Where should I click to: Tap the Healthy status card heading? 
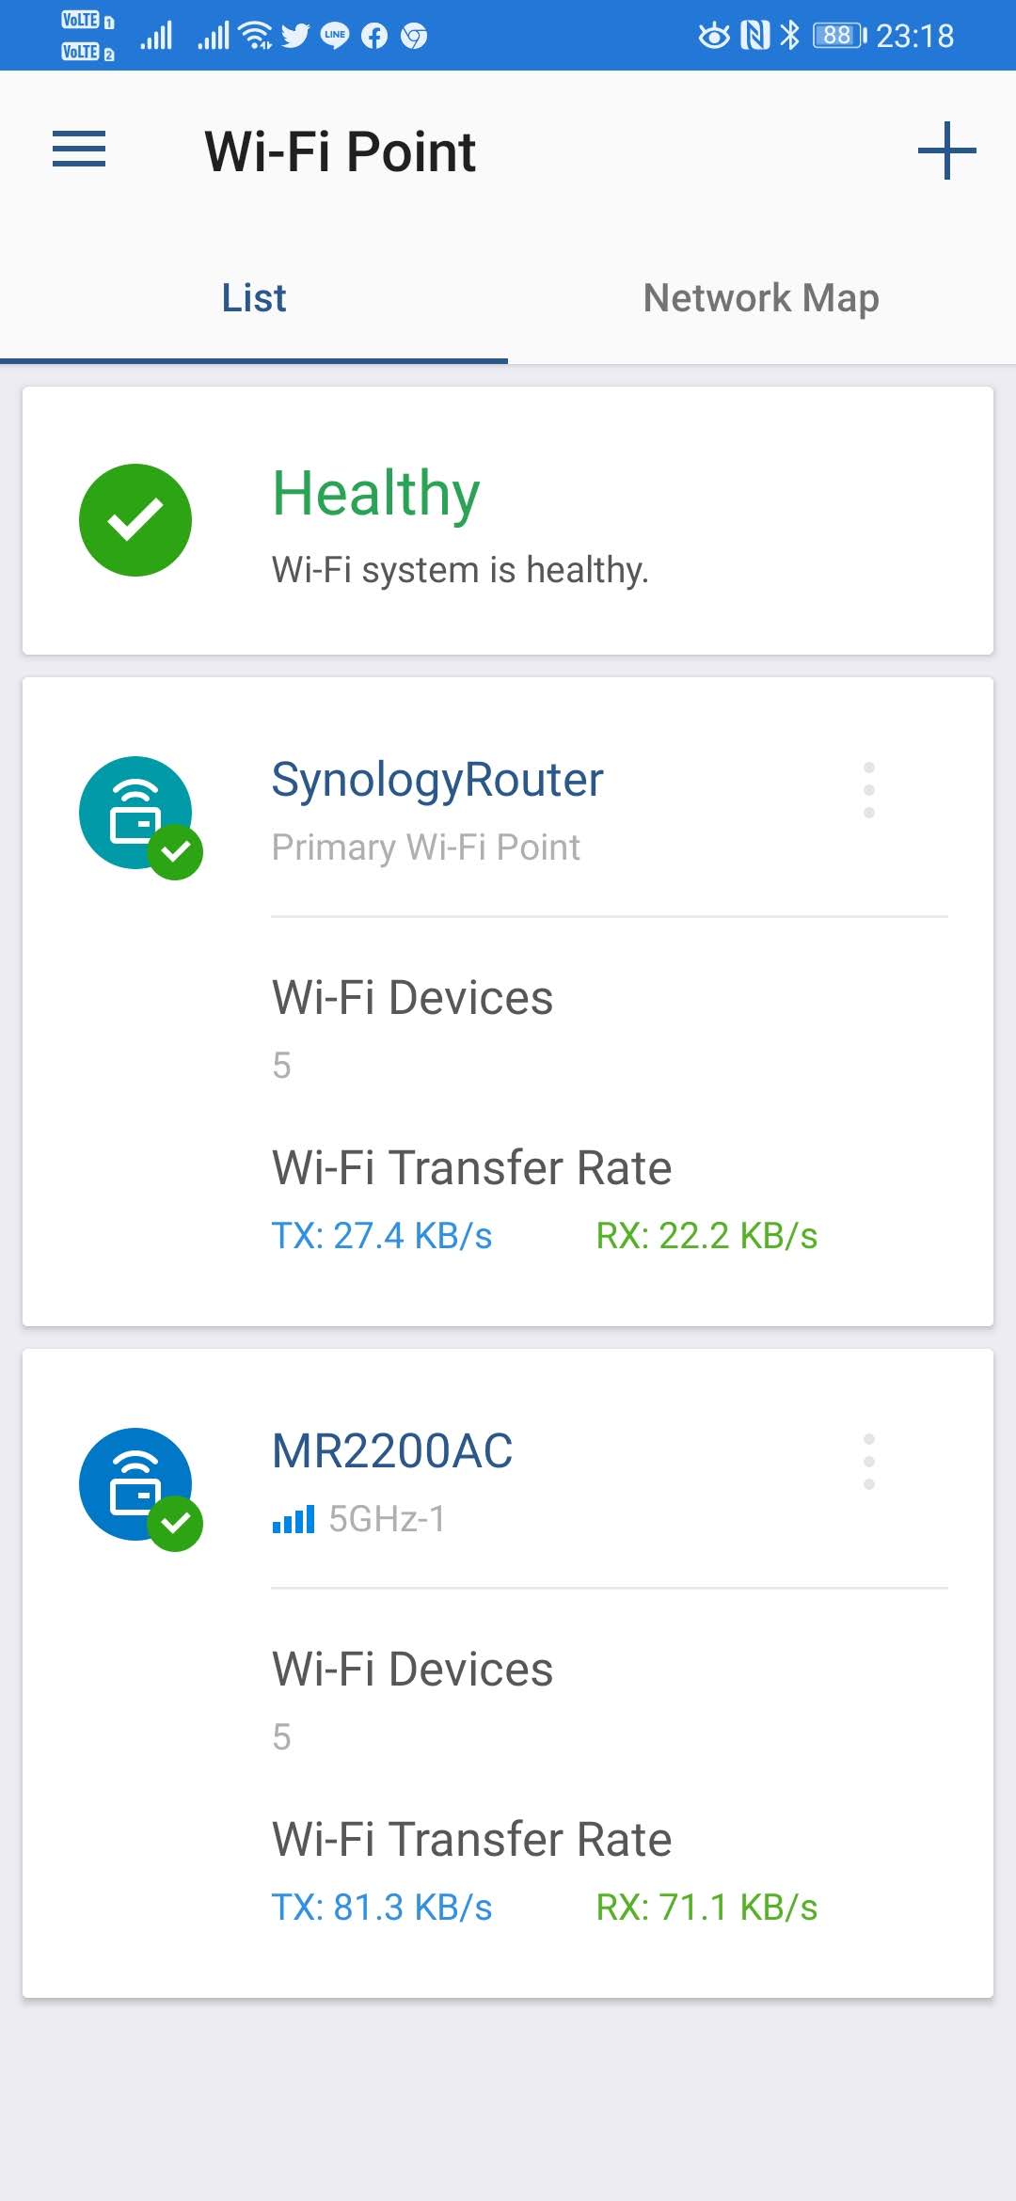(376, 494)
